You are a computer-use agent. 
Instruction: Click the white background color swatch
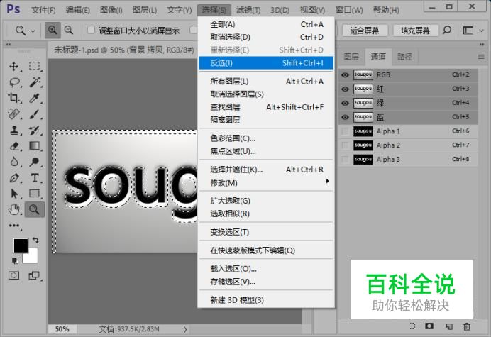pos(33,258)
